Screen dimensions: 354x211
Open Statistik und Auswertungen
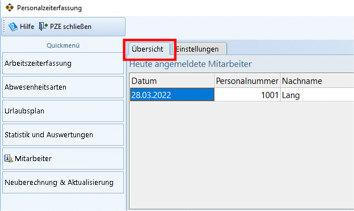point(63,135)
